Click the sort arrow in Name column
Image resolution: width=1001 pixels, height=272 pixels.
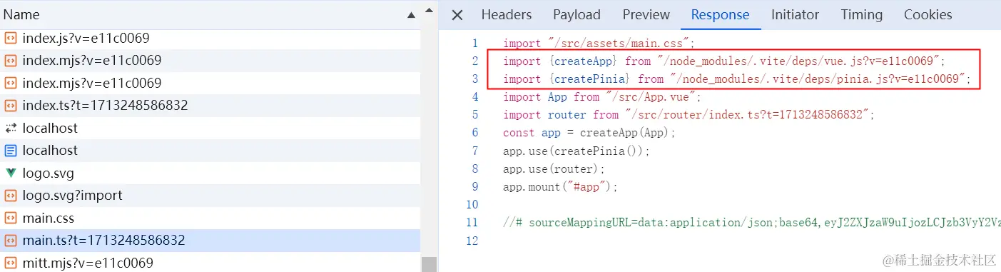(411, 15)
